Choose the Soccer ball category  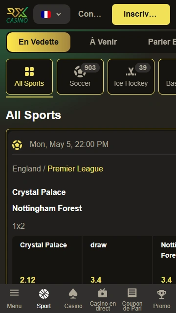coord(80,76)
